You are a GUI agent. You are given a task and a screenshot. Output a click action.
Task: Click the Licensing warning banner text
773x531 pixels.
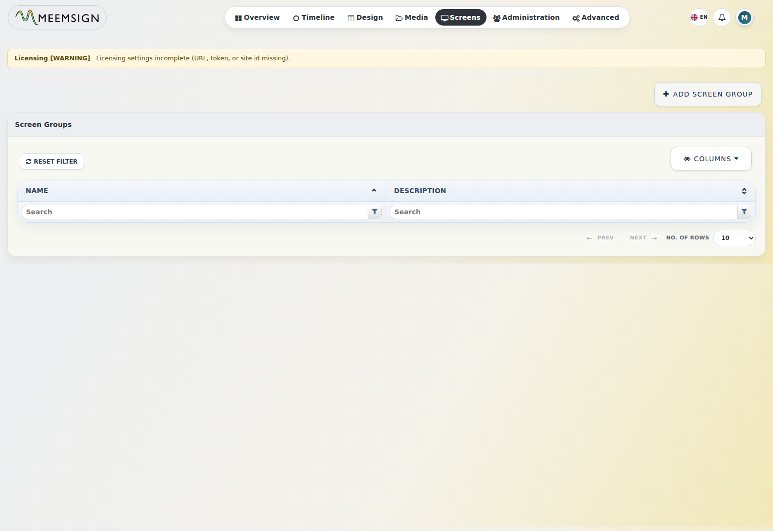pyautogui.click(x=193, y=58)
